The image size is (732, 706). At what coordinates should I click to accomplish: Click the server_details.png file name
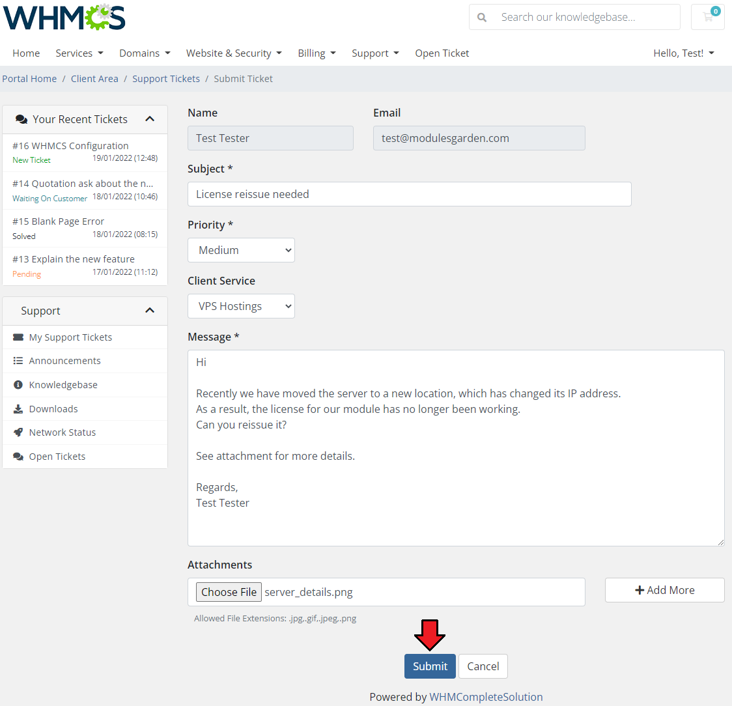309,592
